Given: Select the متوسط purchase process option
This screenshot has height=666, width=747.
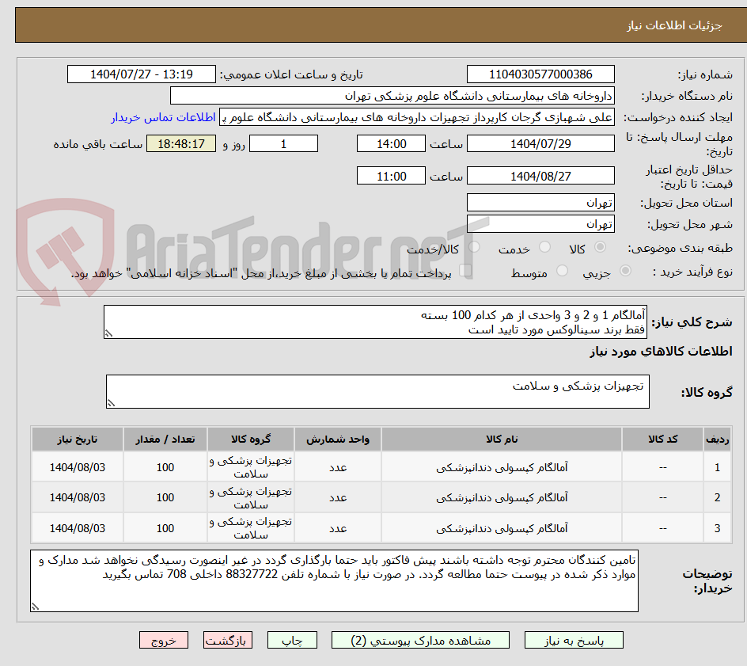Looking at the screenshot, I should pyautogui.click(x=562, y=271).
